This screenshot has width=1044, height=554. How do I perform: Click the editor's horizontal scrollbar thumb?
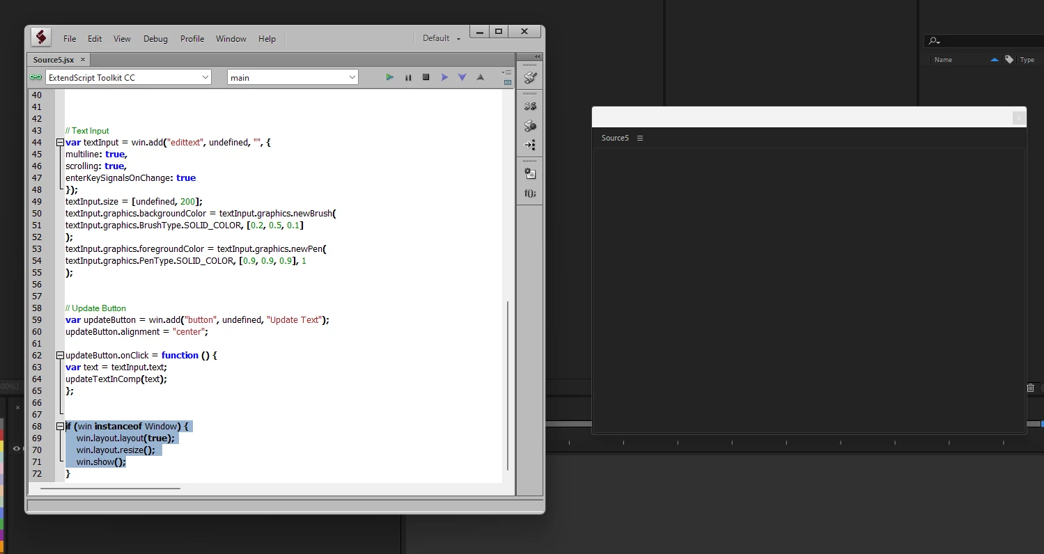pos(110,489)
